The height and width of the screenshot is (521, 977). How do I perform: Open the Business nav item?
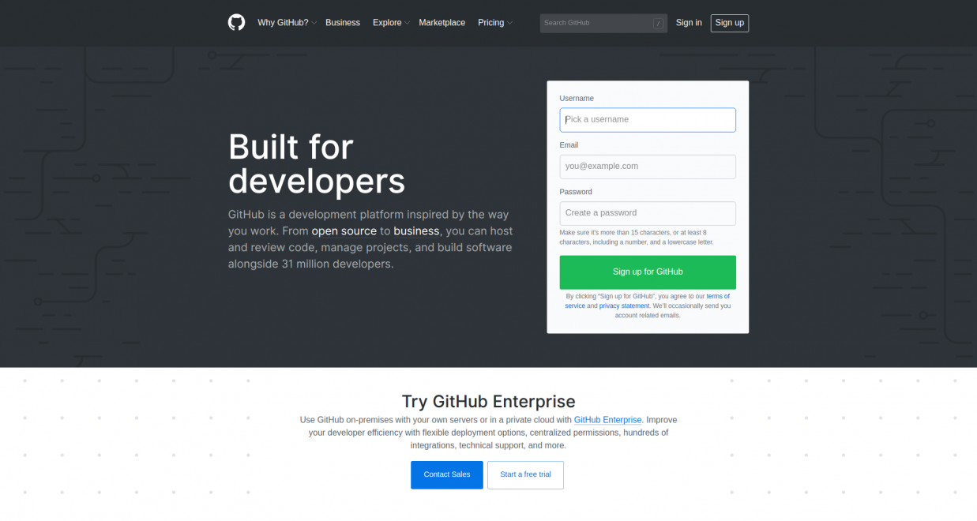[x=343, y=23]
